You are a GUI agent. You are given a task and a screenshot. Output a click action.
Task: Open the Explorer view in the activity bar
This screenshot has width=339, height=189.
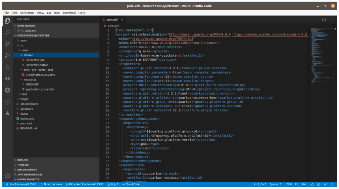pyautogui.click(x=8, y=21)
